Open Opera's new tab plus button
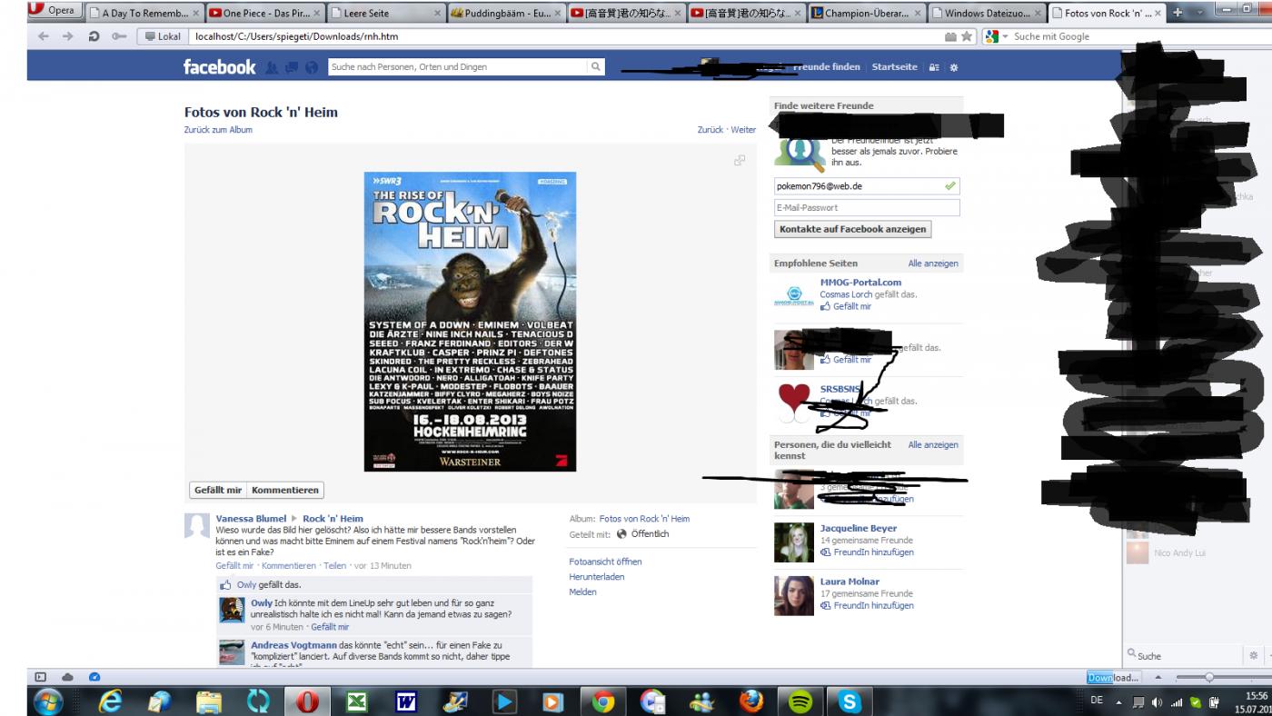This screenshot has height=716, width=1272. [1178, 13]
